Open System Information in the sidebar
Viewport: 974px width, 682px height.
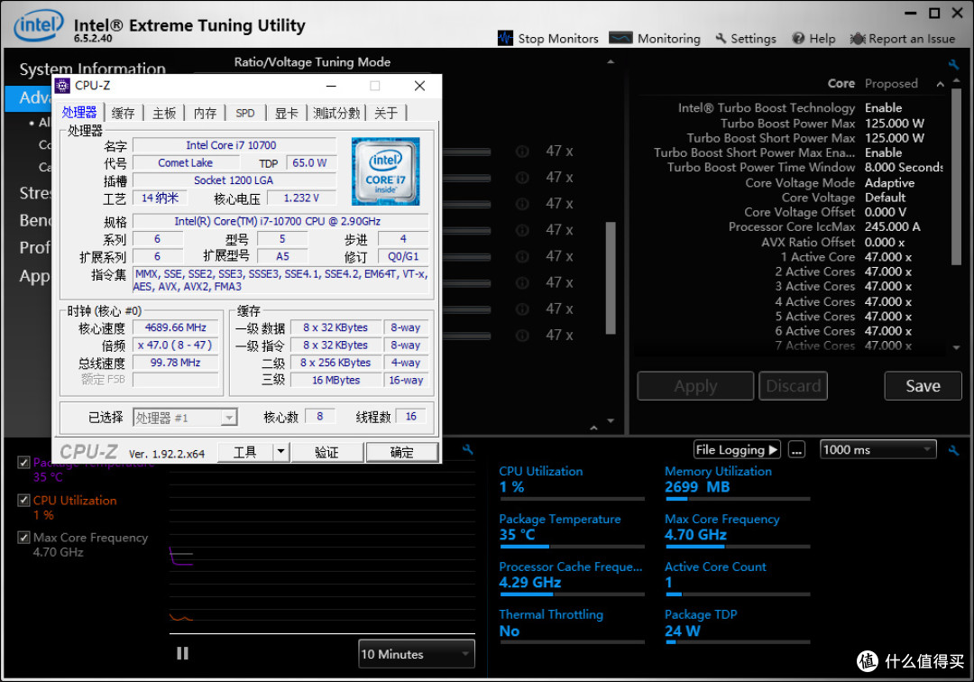point(93,69)
